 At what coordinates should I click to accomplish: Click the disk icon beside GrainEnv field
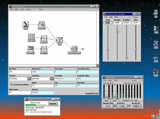coord(51,79)
